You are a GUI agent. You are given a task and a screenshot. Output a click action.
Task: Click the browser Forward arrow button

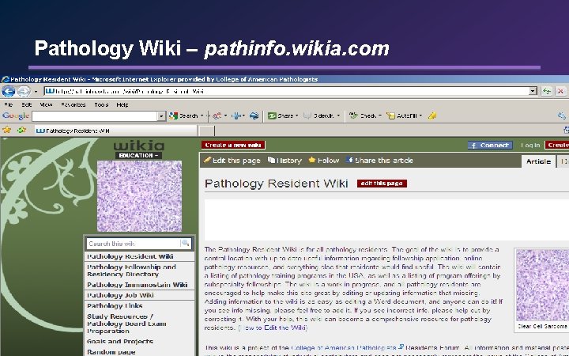tap(24, 91)
